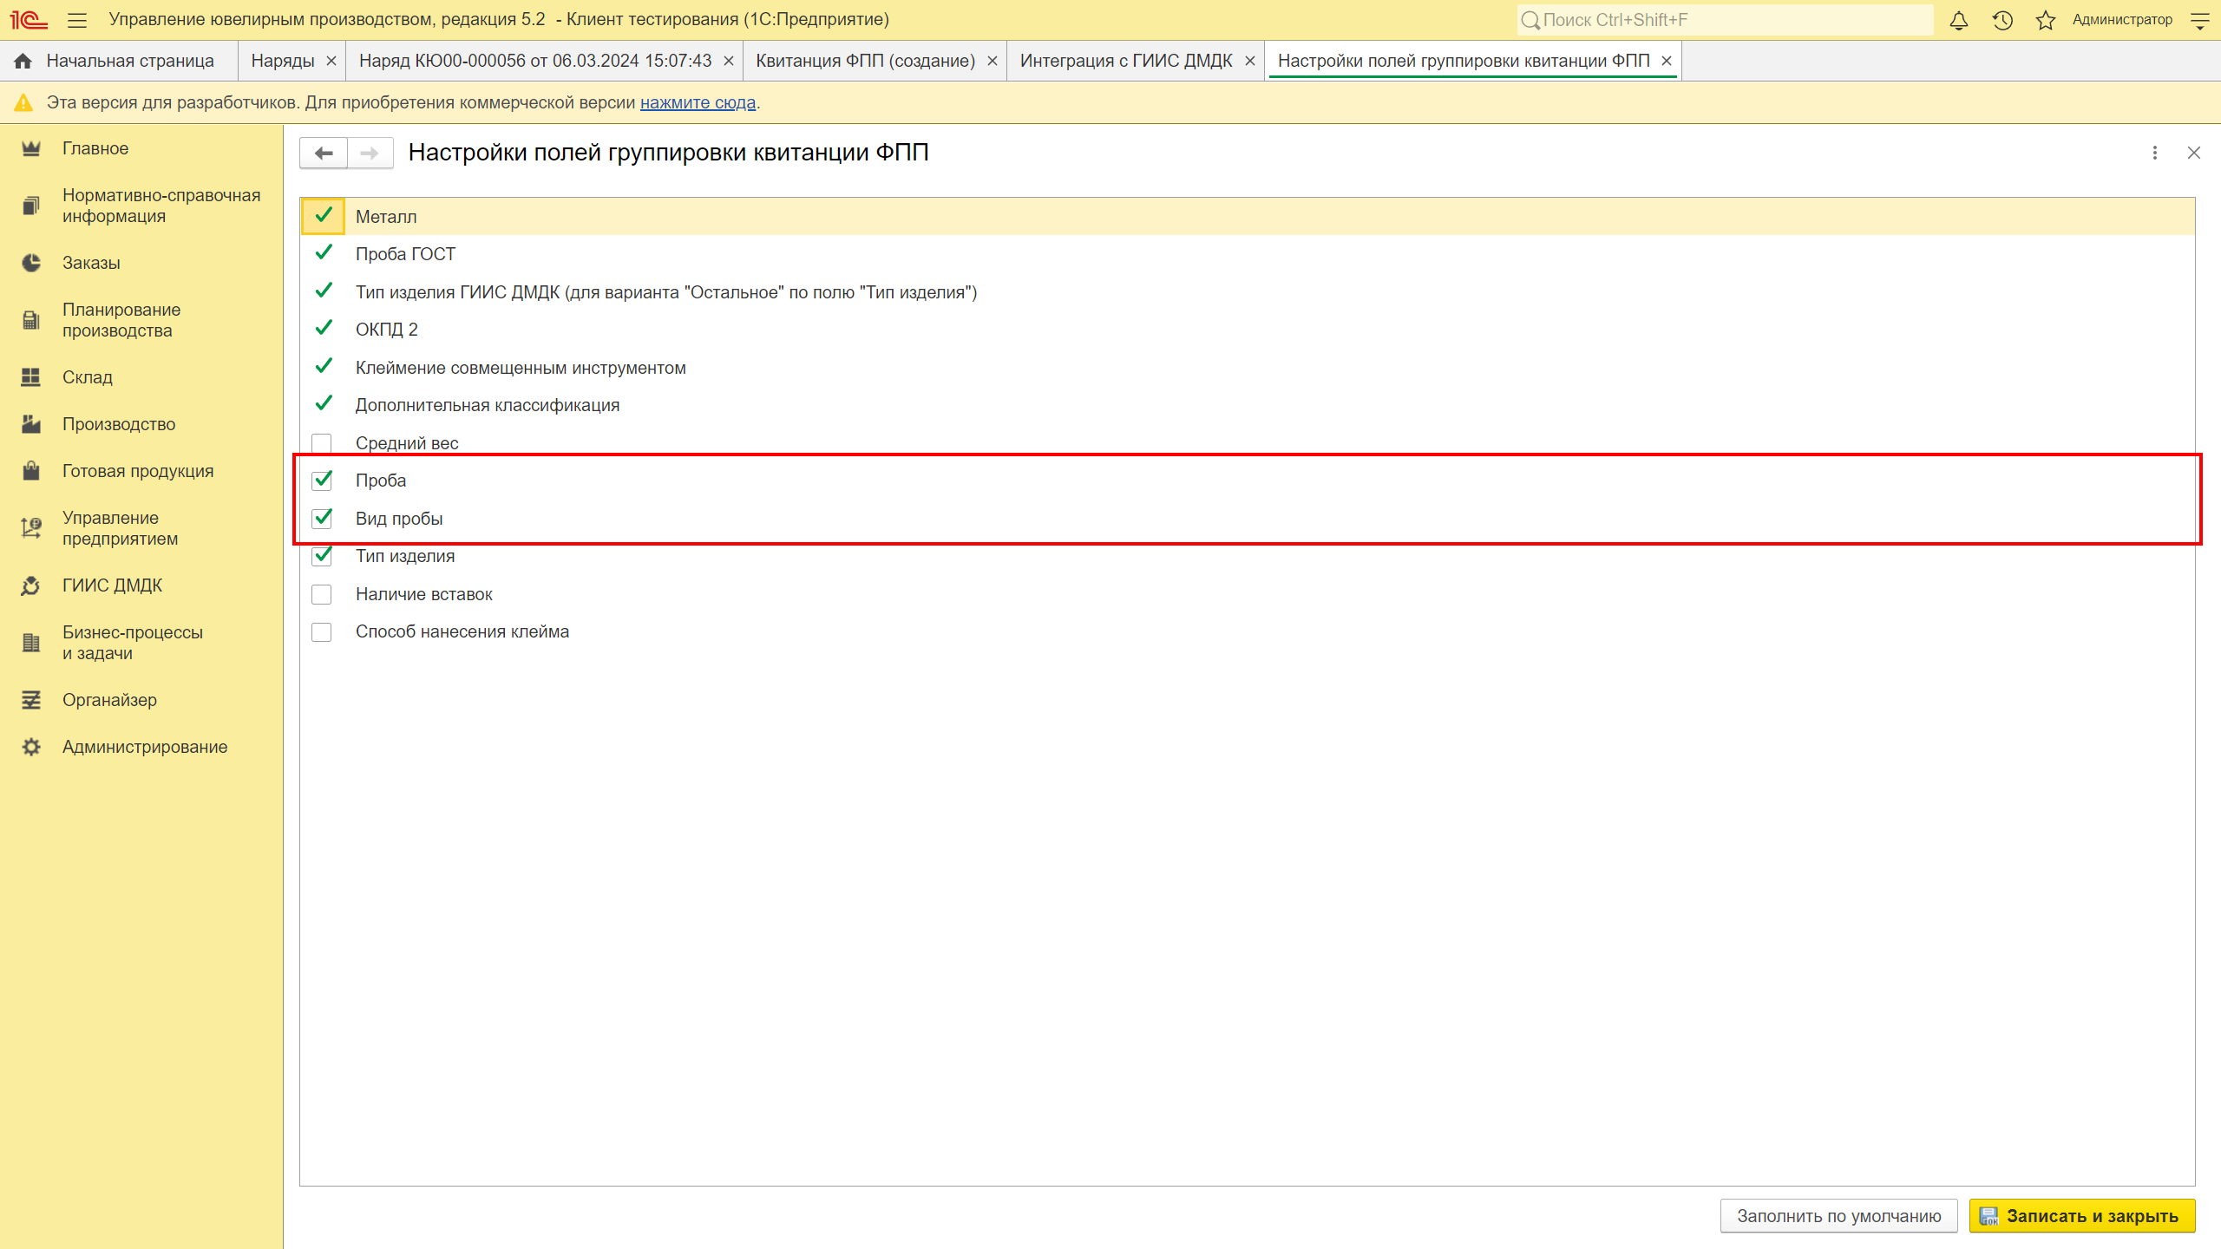
Task: Open Главное section crown icon
Action: click(x=31, y=148)
